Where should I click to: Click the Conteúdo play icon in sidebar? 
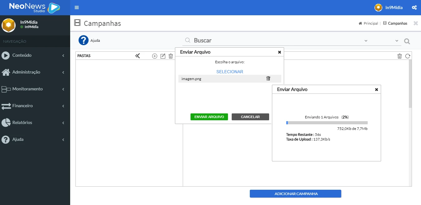click(x=6, y=55)
